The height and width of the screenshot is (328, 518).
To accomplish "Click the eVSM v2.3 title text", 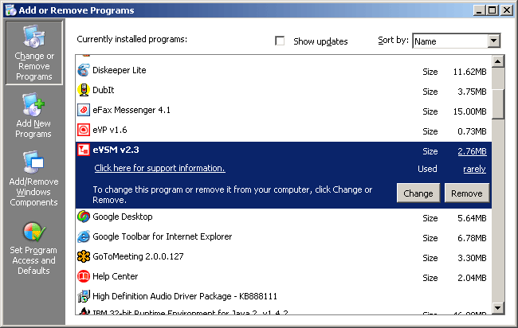I will [116, 150].
